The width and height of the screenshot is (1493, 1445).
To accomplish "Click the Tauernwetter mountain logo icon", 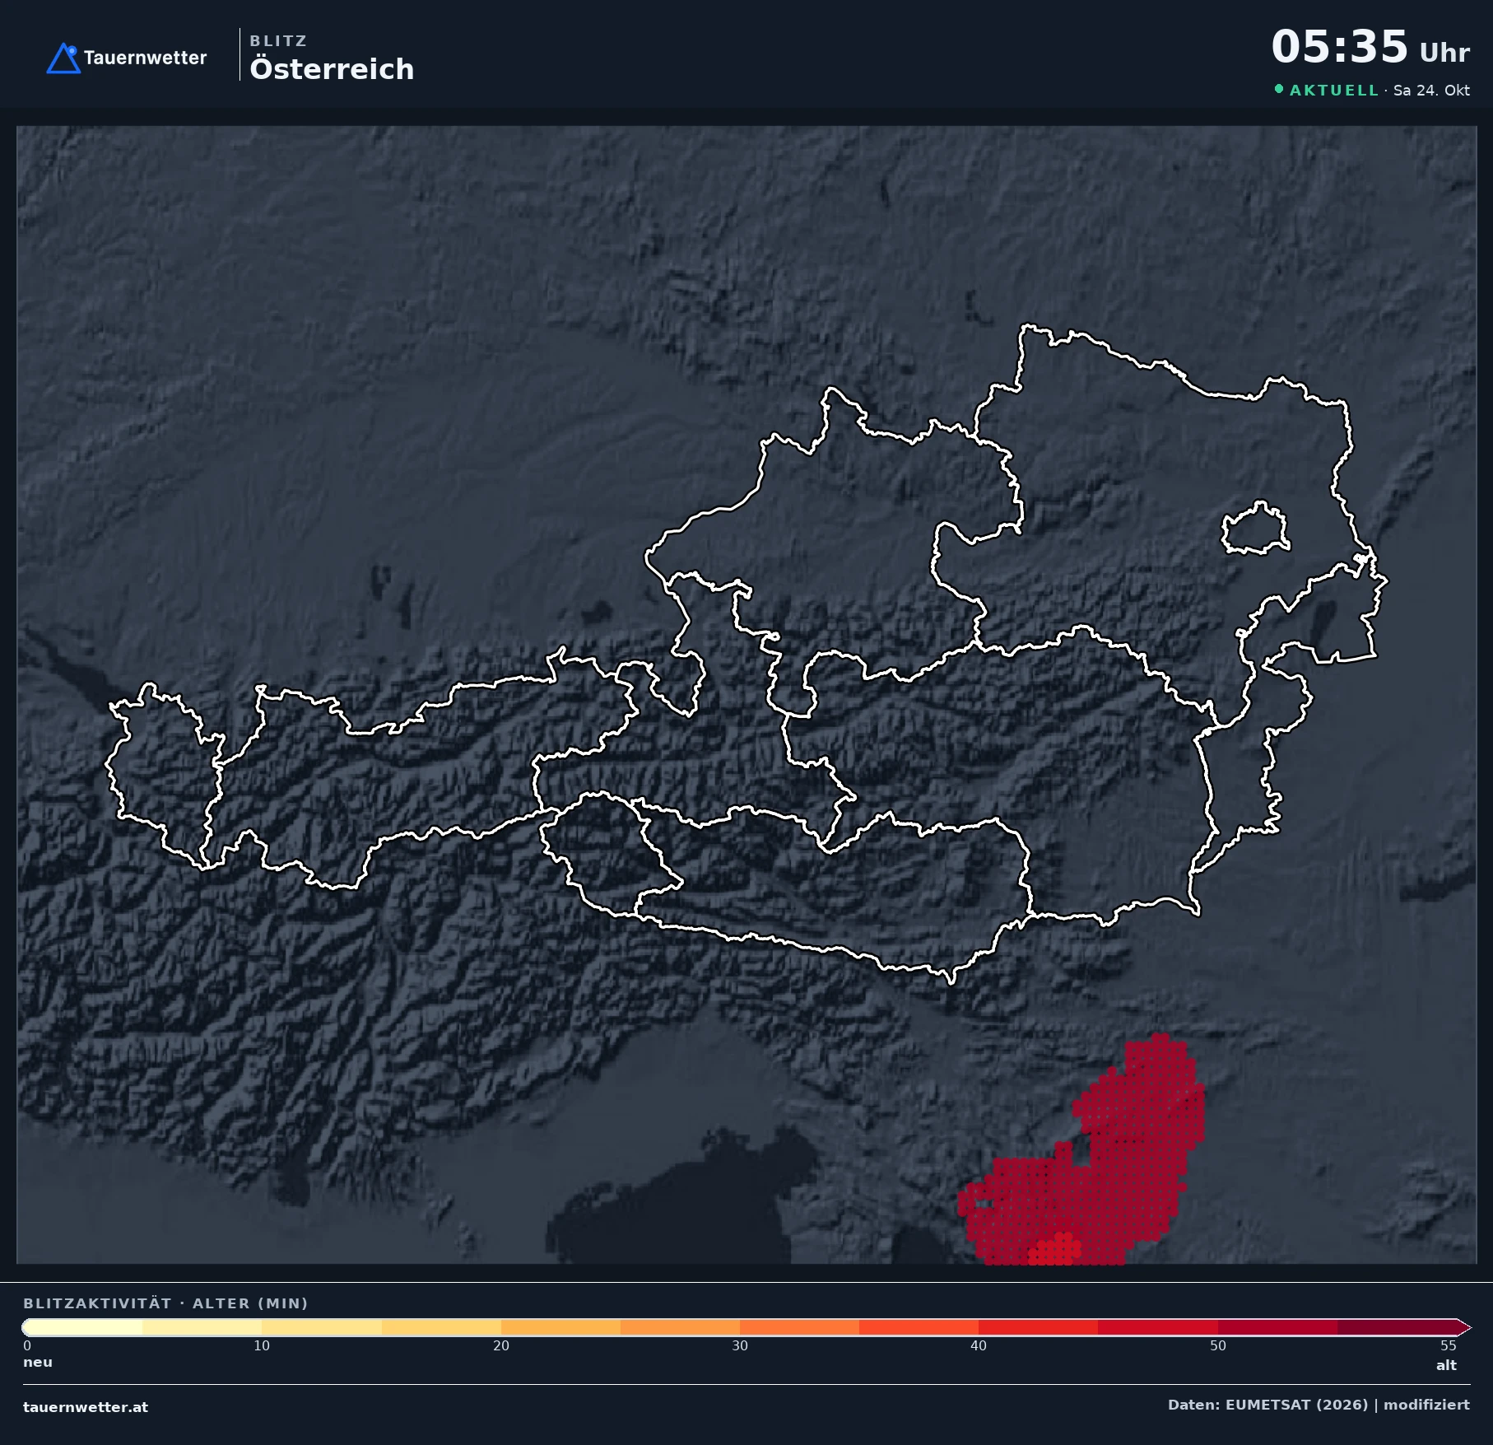I will tap(63, 58).
